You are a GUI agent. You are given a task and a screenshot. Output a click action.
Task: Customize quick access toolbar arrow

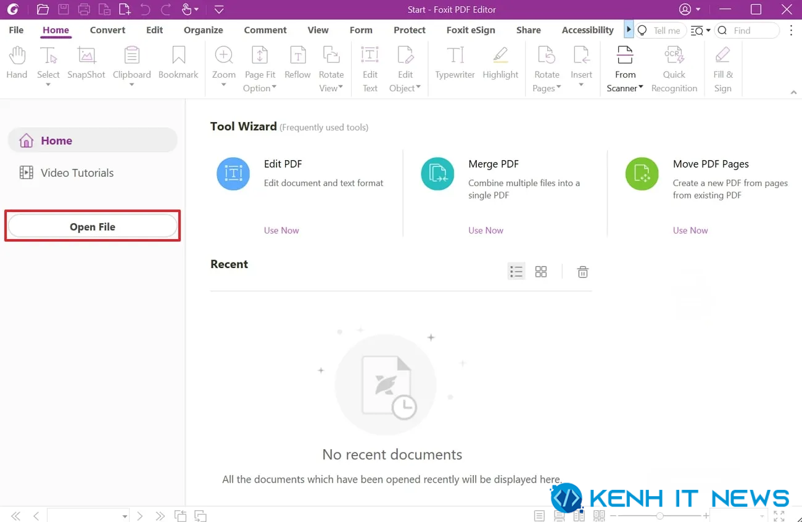click(219, 9)
